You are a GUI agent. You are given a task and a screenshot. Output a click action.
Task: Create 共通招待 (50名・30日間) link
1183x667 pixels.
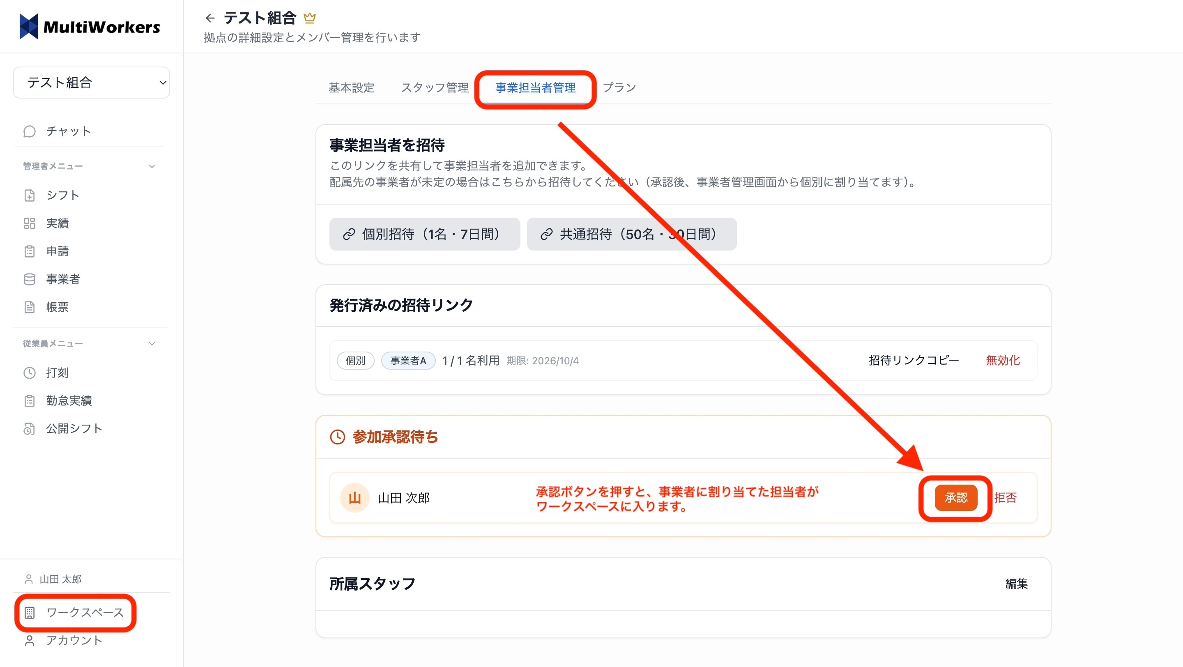coord(631,234)
